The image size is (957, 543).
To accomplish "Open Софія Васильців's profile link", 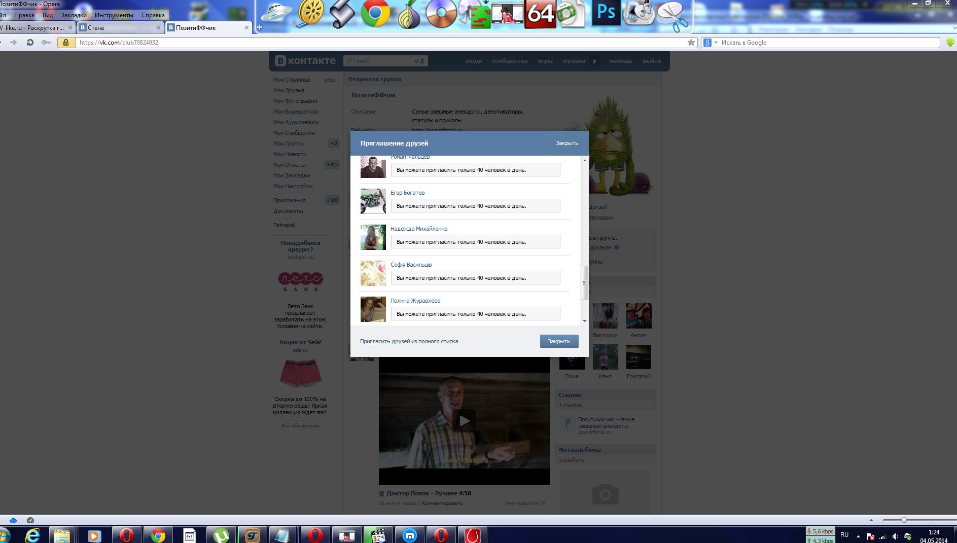I will pos(411,265).
